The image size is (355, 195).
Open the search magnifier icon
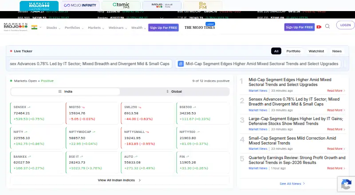(x=327, y=27)
